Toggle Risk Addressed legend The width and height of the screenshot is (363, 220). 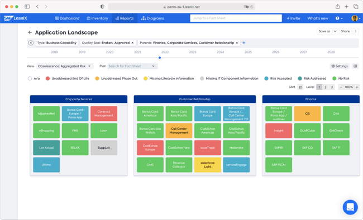coord(312,79)
